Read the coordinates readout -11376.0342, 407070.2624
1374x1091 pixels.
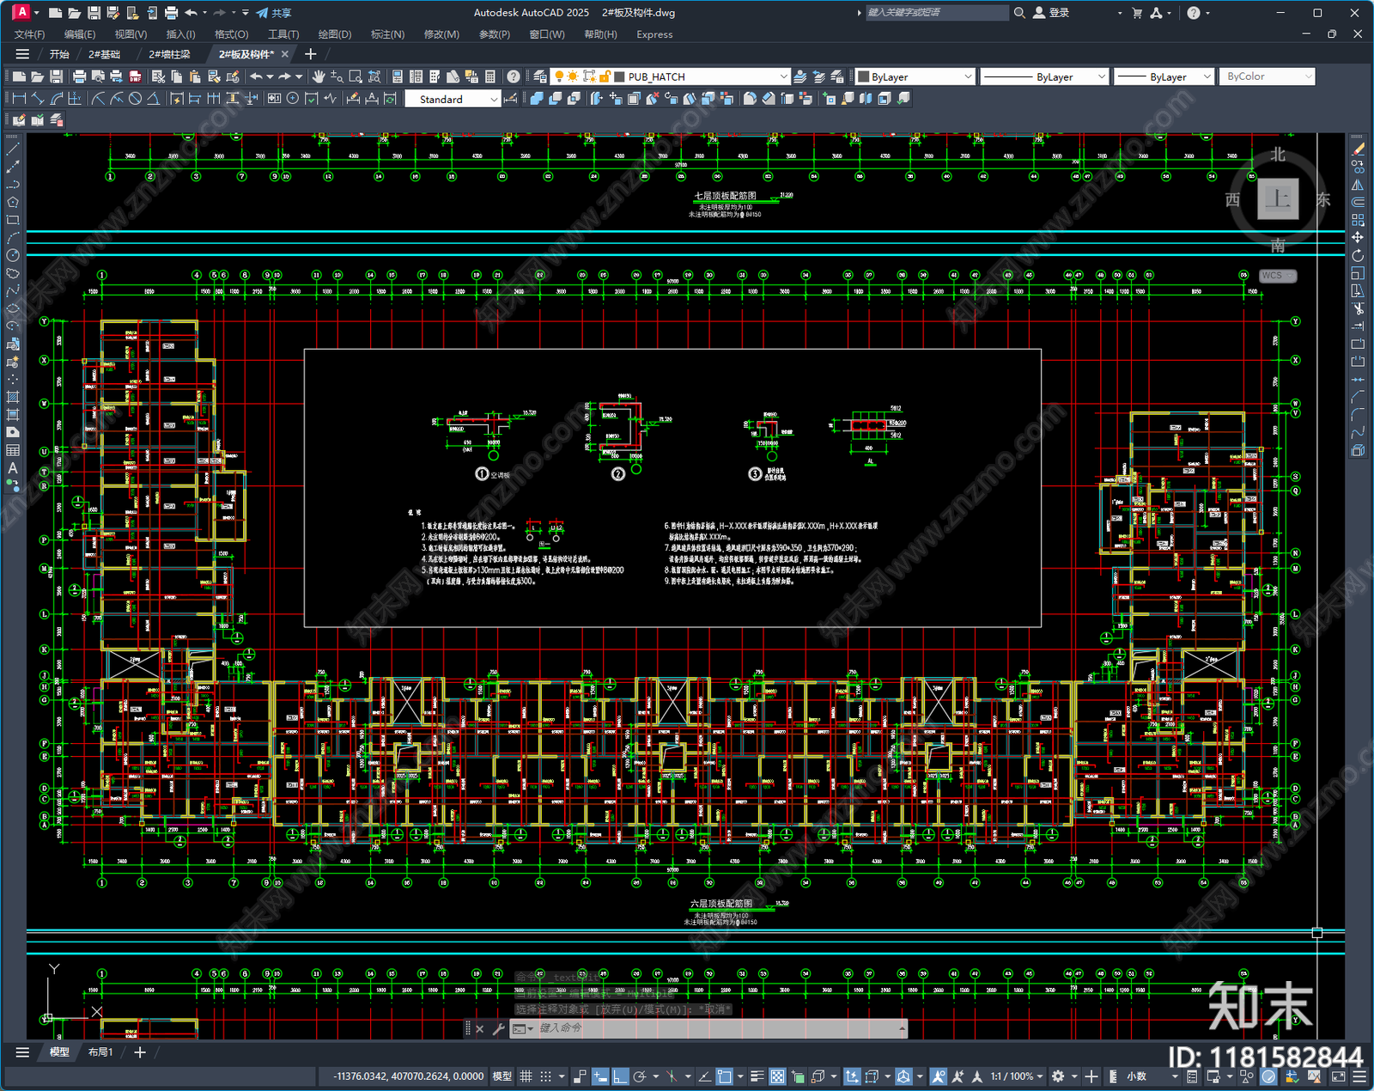[x=408, y=1076]
